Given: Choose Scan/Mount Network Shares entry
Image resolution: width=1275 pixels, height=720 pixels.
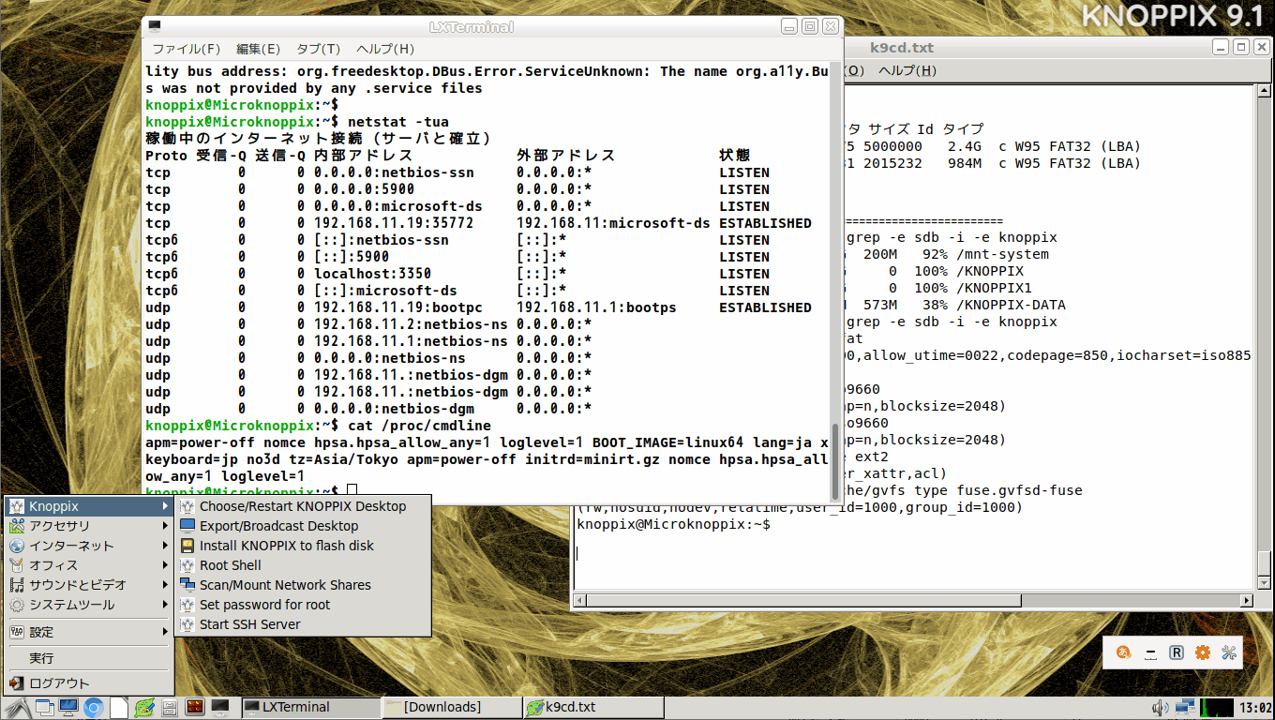Looking at the screenshot, I should (x=303, y=585).
